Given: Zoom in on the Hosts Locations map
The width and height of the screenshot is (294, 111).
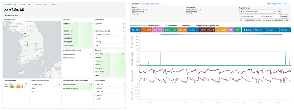Looking at the screenshot, I should point(5,23).
